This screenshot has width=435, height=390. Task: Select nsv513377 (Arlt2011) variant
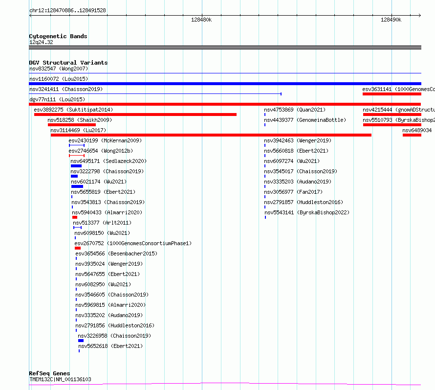coord(102,223)
